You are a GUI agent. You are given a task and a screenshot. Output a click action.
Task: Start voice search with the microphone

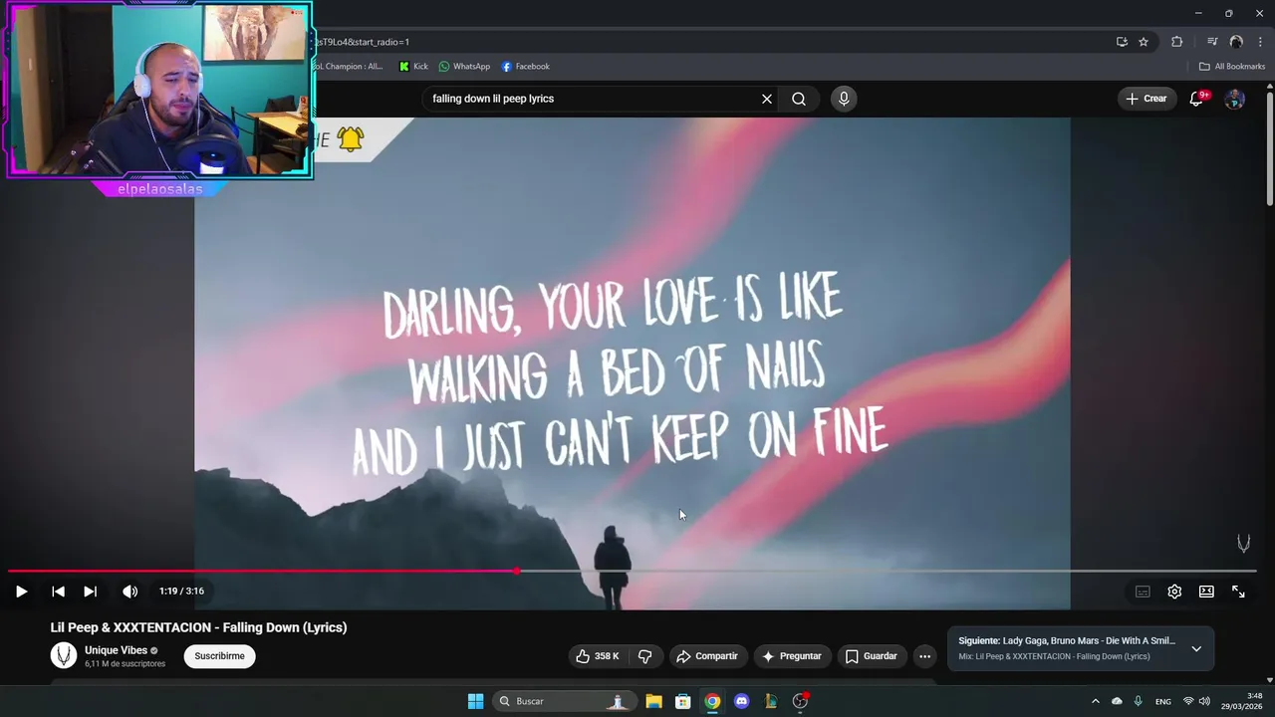coord(844,99)
